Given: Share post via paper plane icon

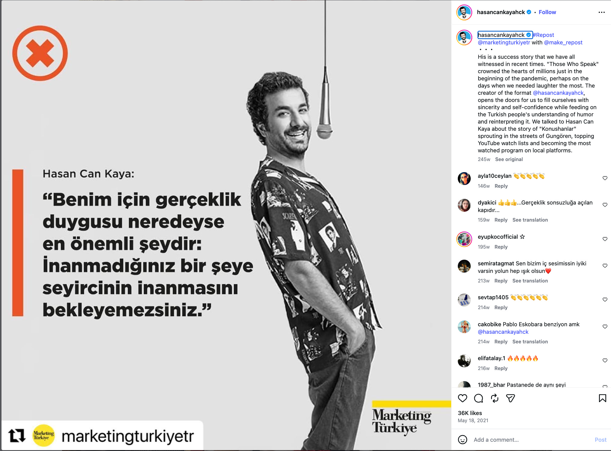Looking at the screenshot, I should tap(510, 398).
